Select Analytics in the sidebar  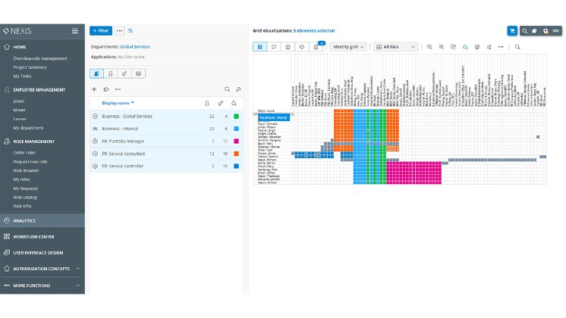(x=25, y=220)
